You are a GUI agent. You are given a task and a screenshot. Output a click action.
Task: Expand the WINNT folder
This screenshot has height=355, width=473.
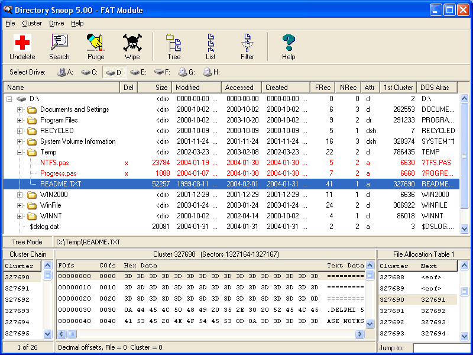[x=20, y=216]
